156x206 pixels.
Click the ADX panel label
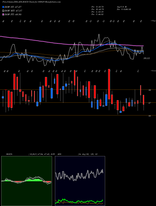pyautogui.click(x=59, y=154)
